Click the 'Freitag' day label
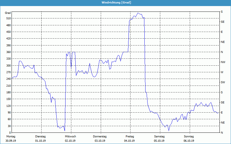Image resolution: width=231 pixels, height=144 pixels. click(130, 137)
